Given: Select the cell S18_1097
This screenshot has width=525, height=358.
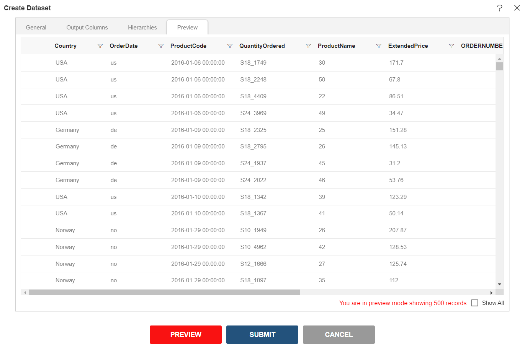Looking at the screenshot, I should click(254, 280).
